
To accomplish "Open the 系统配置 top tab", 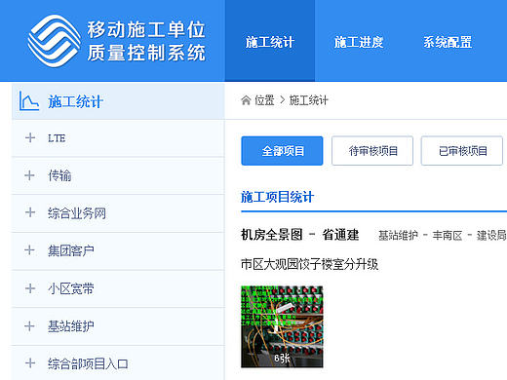I will coord(448,42).
